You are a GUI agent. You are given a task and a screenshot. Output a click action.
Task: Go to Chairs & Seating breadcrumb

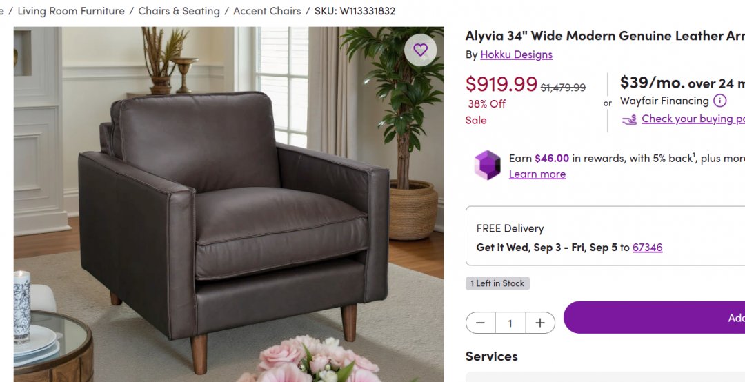(x=179, y=11)
